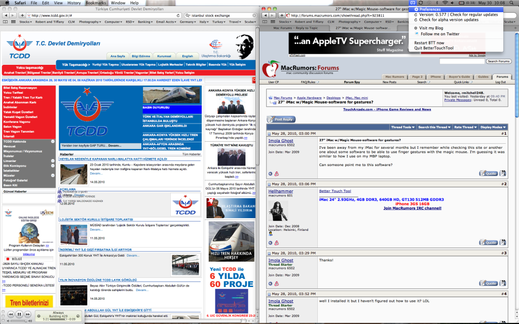The height and width of the screenshot is (324, 519).
Task: Show all bookmarks book icon in TCDD window
Action: click(5, 22)
